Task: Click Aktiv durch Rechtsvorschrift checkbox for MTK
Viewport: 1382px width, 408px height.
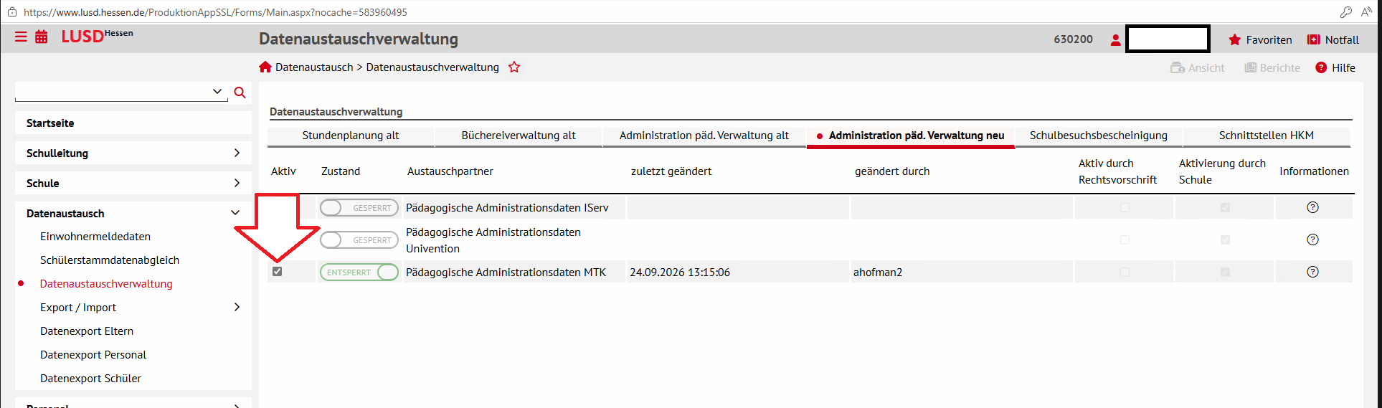Action: tap(1125, 272)
